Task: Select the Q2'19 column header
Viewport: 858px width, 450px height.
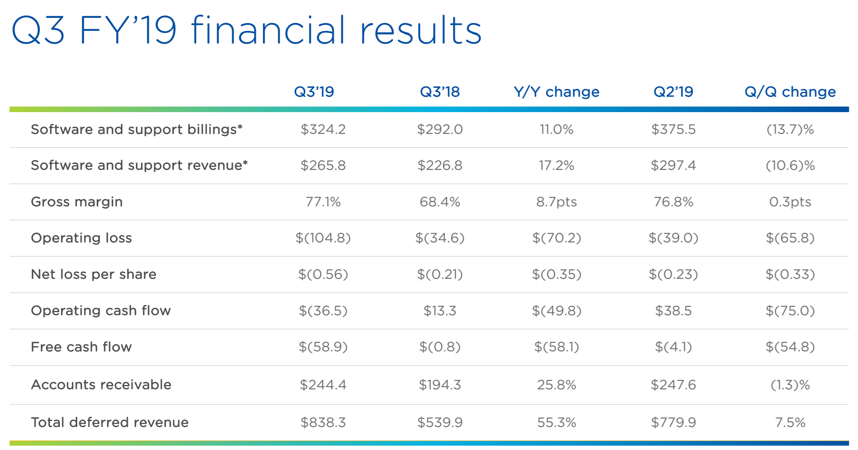Action: 673,92
